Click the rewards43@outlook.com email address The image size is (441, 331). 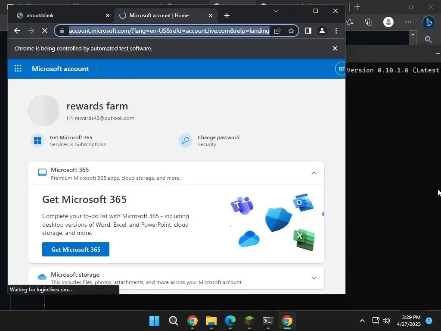(104, 118)
